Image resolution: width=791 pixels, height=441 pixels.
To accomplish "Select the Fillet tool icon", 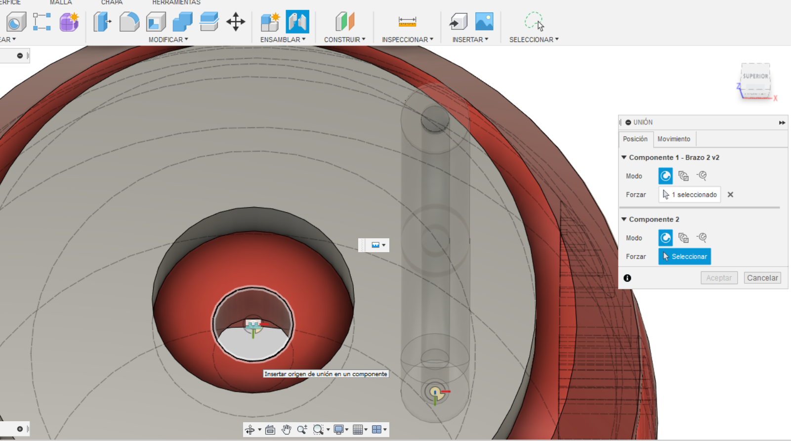I will tap(129, 22).
